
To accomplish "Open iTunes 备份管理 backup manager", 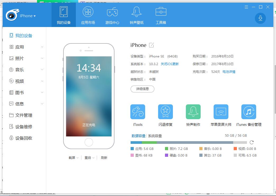I will tap(249, 111).
